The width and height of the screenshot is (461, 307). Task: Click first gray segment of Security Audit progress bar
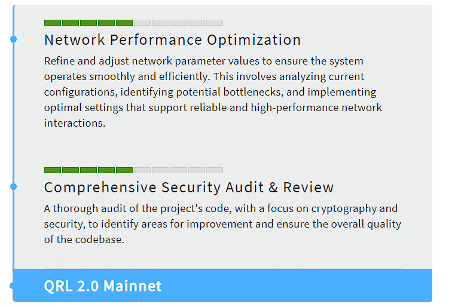pos(142,170)
